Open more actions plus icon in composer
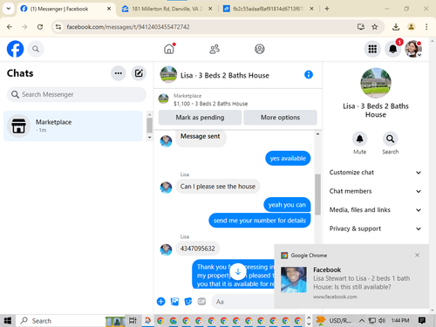 [x=160, y=302]
